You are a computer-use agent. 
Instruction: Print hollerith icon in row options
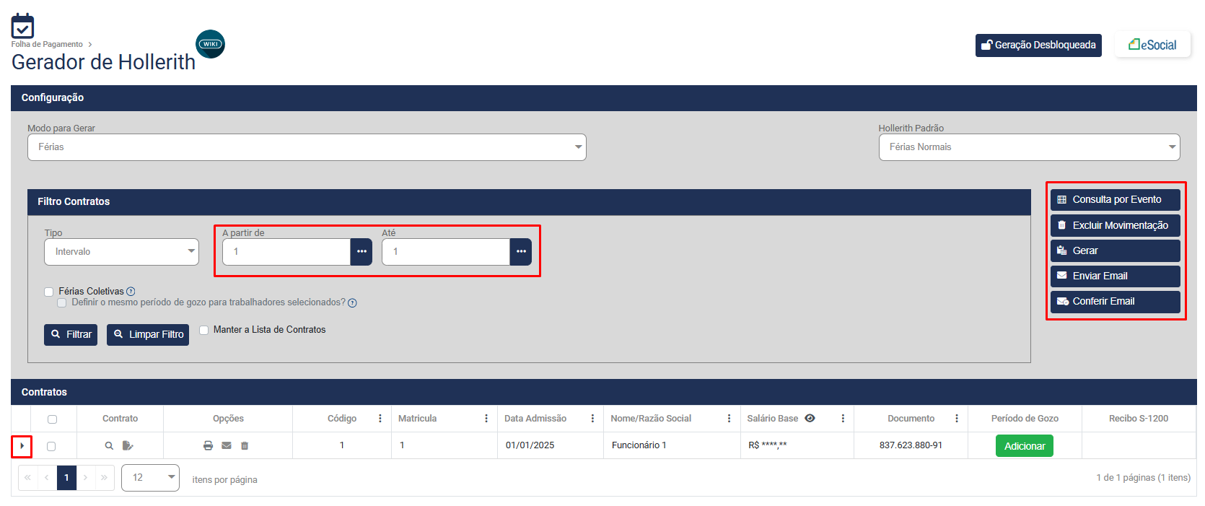point(208,446)
